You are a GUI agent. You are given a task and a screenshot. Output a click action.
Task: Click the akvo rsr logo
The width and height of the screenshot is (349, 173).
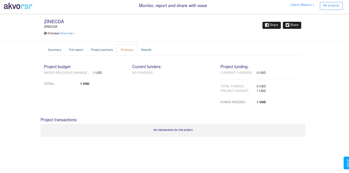[x=18, y=6]
